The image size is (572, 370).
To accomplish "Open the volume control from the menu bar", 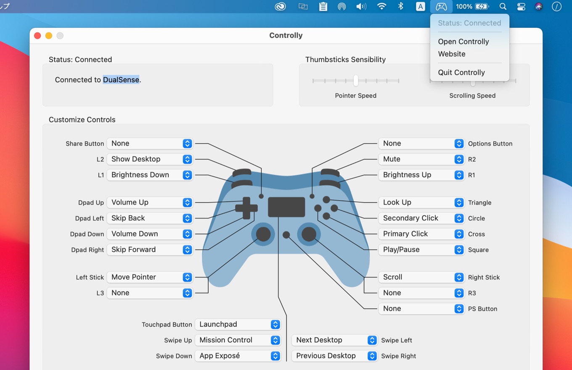I will pos(361,6).
